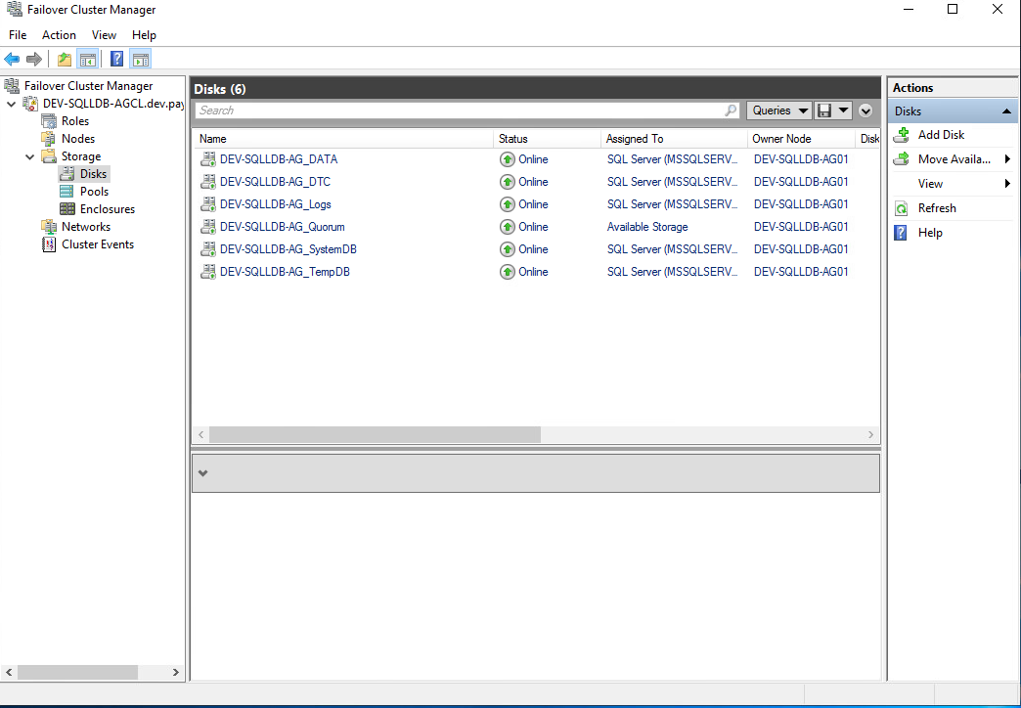Select the DEV-SQLLDB-AG_Logs disk row name
Screen dimensions: 1021x708
coord(276,203)
